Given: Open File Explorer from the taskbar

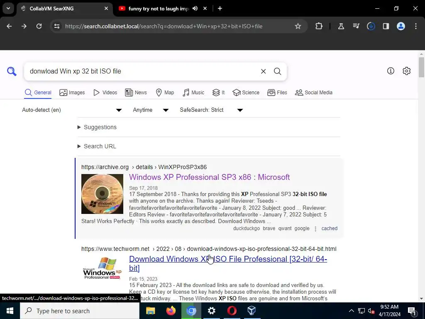Looking at the screenshot, I should [x=150, y=311].
